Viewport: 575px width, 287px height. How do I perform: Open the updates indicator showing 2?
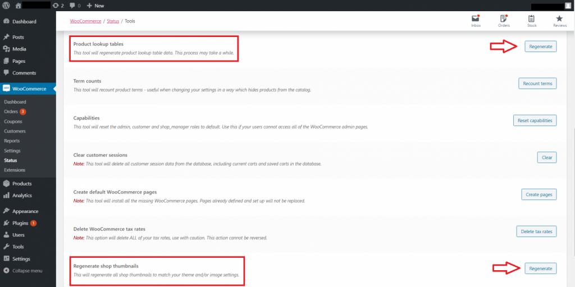(58, 6)
